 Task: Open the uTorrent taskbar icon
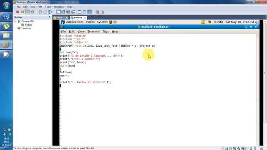point(6,26)
